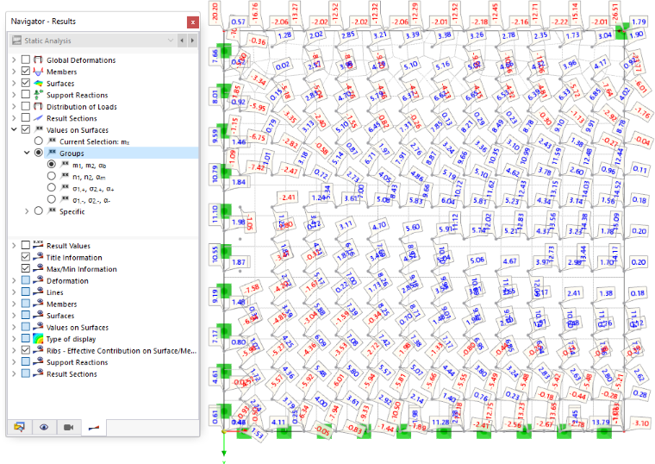Expand the Specific tree node
655x464 pixels.
coord(27,211)
